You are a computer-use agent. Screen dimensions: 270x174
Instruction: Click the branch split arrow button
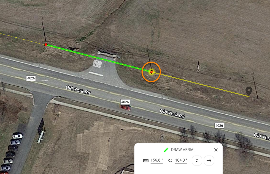coord(197,161)
